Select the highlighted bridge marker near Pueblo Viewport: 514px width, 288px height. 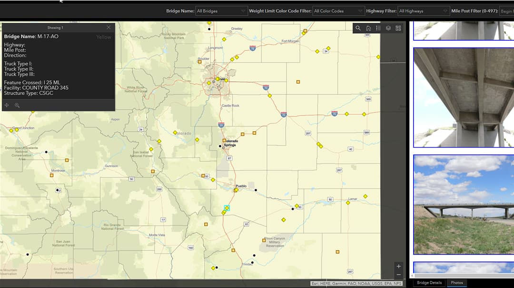227,207
